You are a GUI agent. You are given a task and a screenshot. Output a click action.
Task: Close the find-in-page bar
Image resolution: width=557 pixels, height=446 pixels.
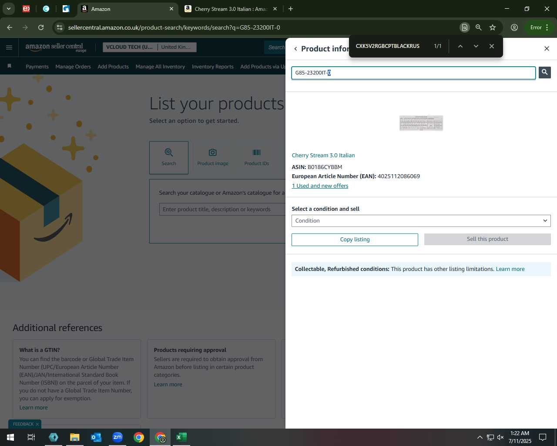(x=491, y=46)
